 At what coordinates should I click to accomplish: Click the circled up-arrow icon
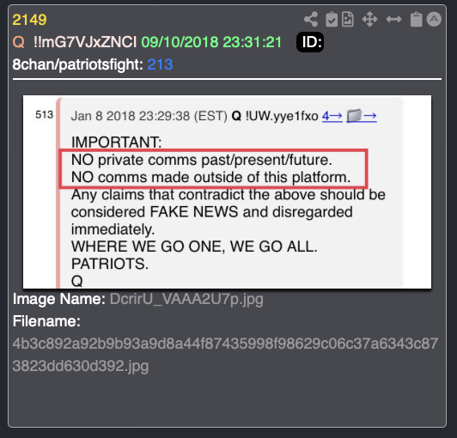pyautogui.click(x=434, y=20)
